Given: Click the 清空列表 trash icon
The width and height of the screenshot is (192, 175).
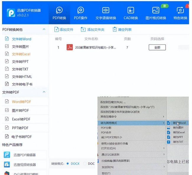Looking at the screenshot, I should 115,29.
